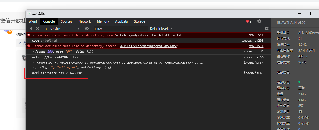This screenshot has width=319, height=130.
Task: Open the wxfile://store_ea41284….xlsx link
Action: 57,73
